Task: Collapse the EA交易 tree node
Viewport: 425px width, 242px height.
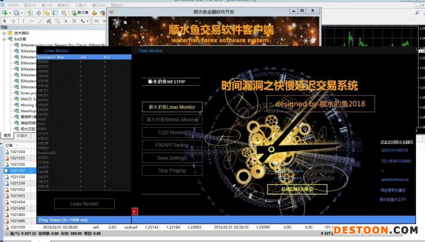Action: tap(4, 39)
